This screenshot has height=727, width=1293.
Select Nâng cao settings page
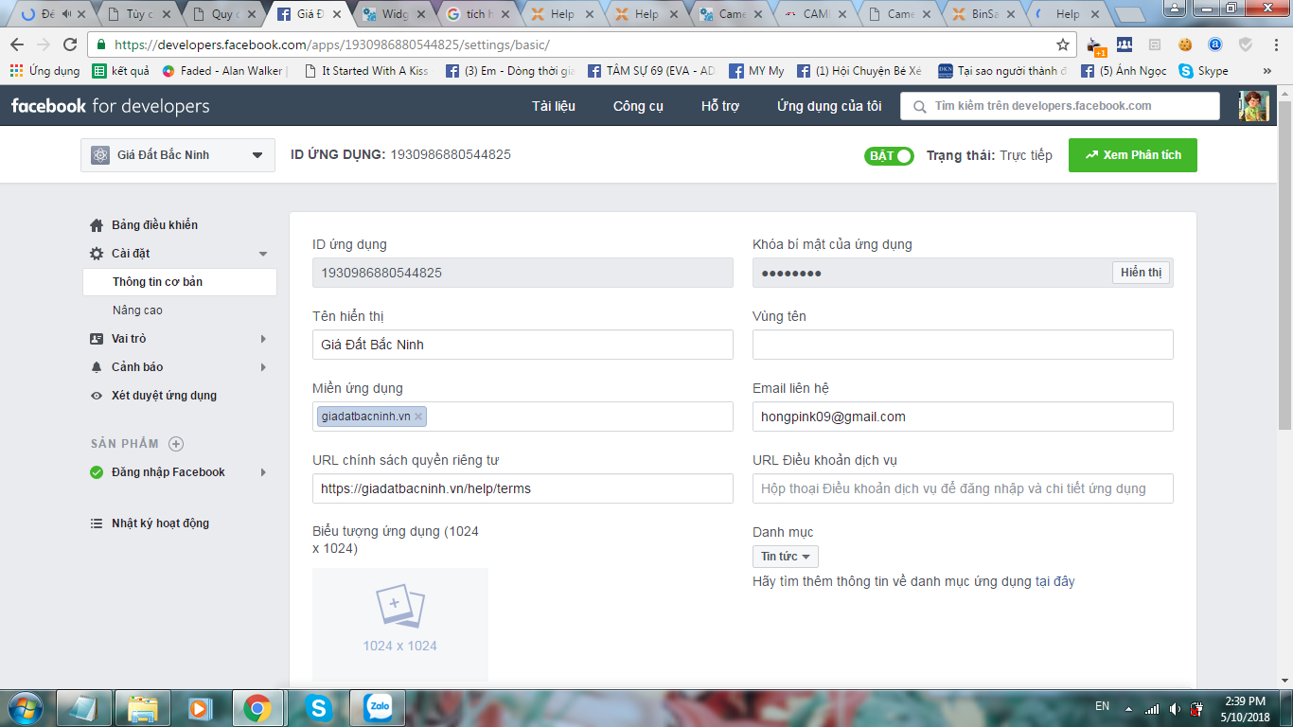137,310
